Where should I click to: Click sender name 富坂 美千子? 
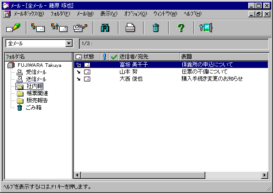[134, 65]
